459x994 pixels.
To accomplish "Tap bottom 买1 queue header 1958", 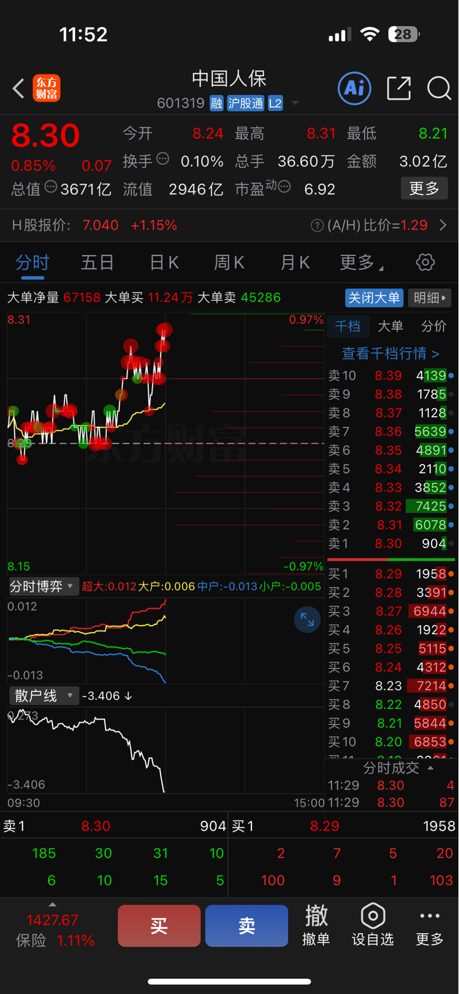I will [x=344, y=826].
